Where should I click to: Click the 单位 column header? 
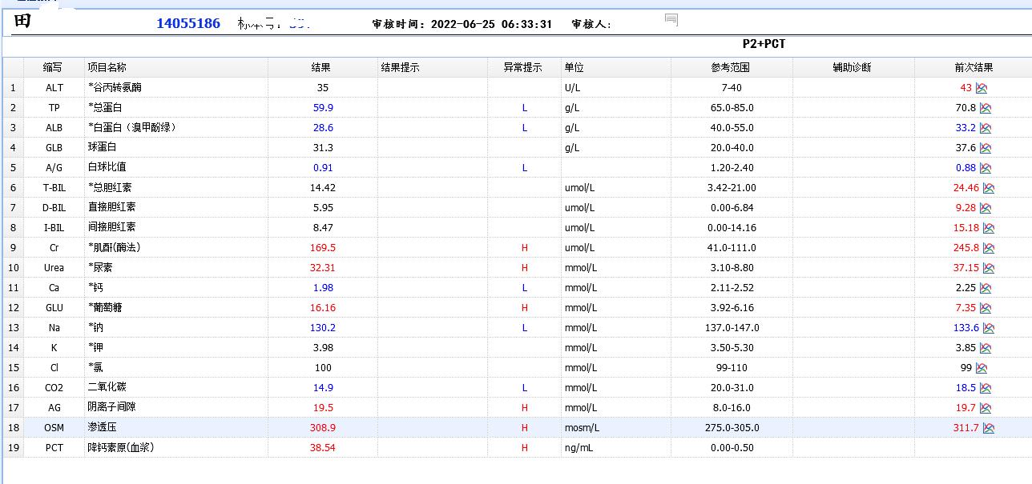[x=616, y=68]
